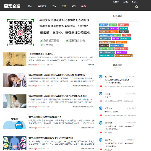Click the red quote icon under second comment

(101, 101)
